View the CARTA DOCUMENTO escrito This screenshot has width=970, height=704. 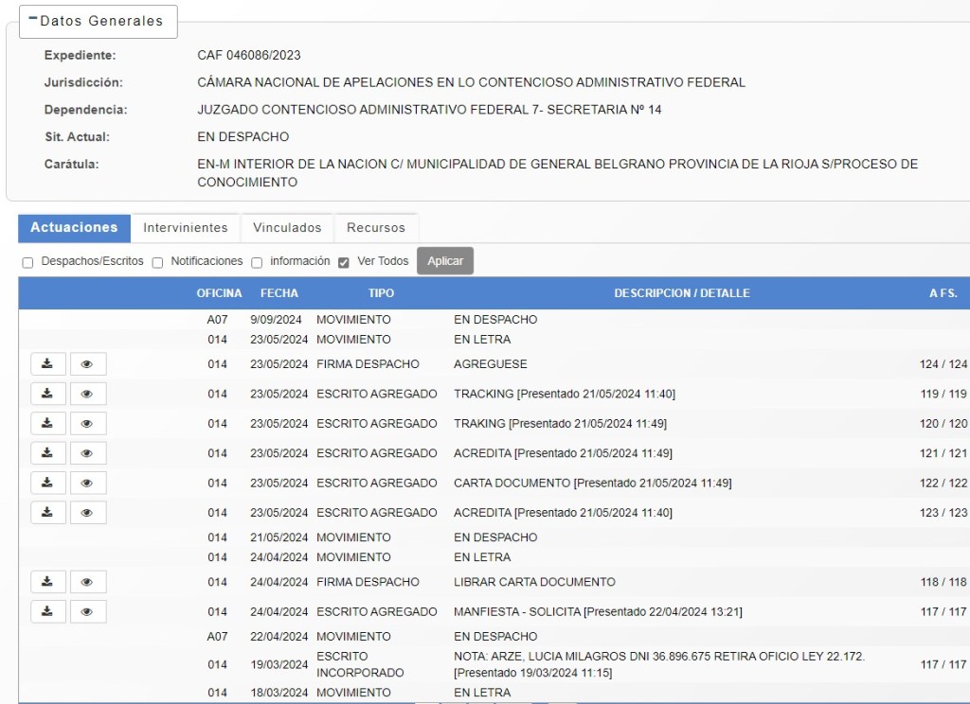88,483
